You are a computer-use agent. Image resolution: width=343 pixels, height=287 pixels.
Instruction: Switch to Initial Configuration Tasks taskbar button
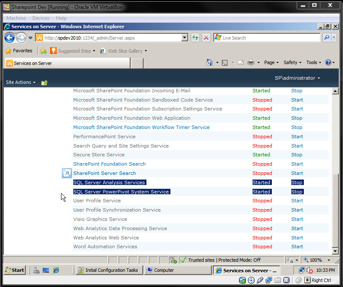[x=109, y=270]
